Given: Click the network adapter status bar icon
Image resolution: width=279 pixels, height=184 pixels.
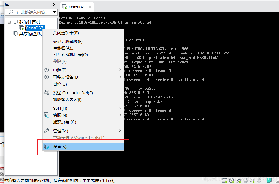Looking at the screenshot, I should point(238,180).
